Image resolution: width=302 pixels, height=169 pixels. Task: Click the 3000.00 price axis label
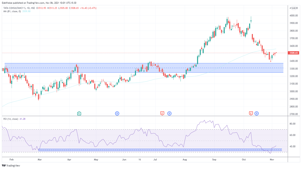(x=294, y=91)
